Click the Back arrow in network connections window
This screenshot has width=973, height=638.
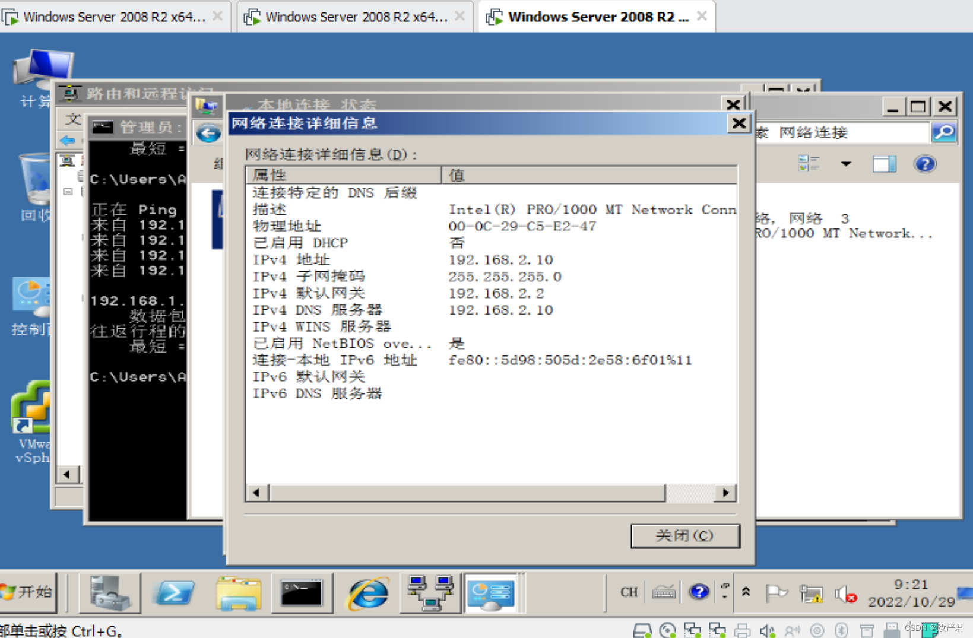point(208,133)
